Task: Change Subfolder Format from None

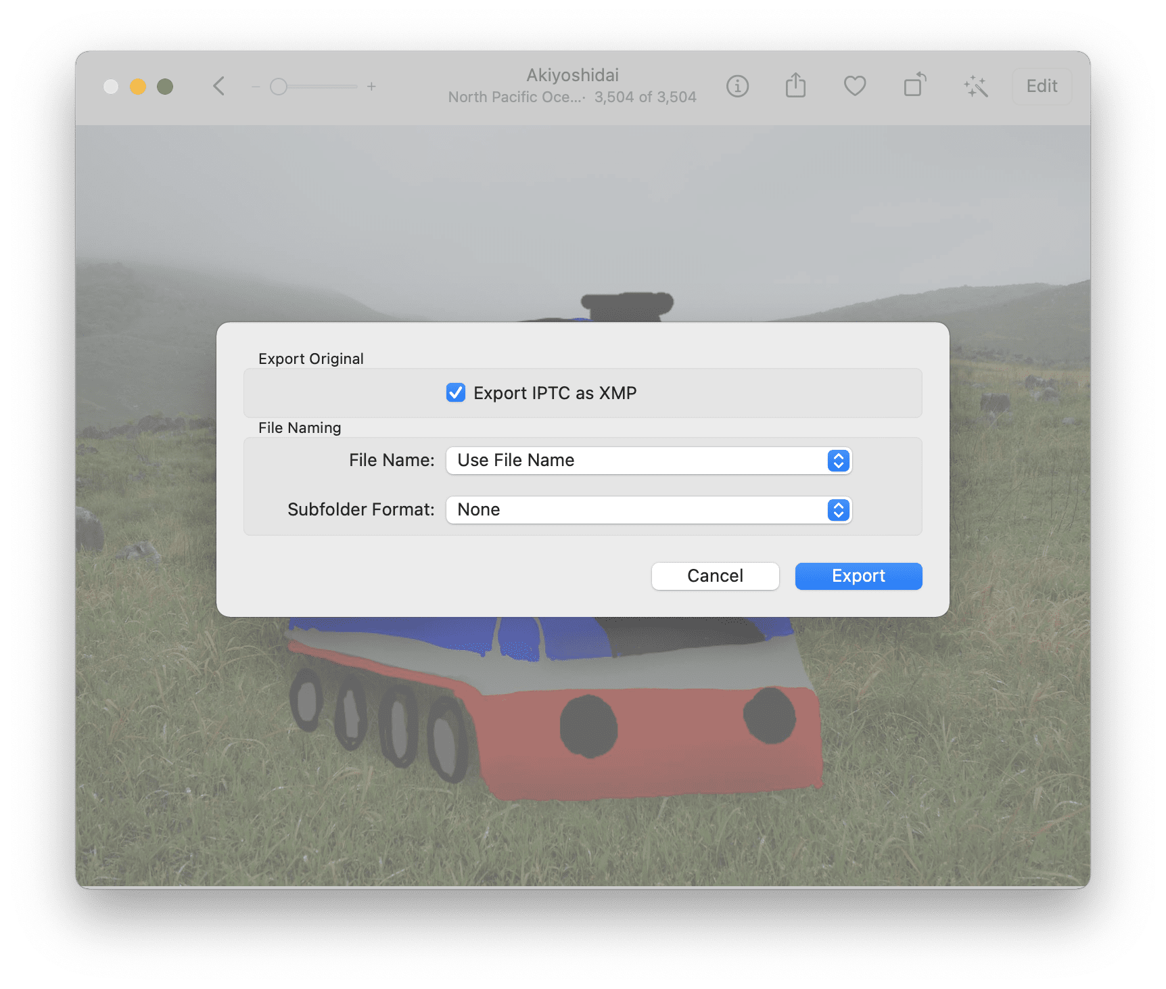Action: pyautogui.click(x=837, y=510)
